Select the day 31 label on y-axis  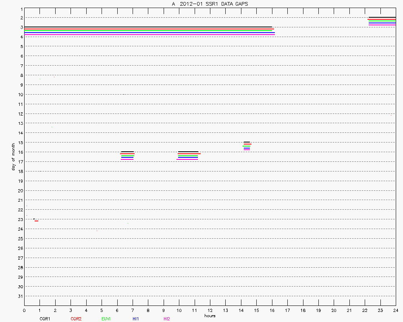tap(20, 296)
